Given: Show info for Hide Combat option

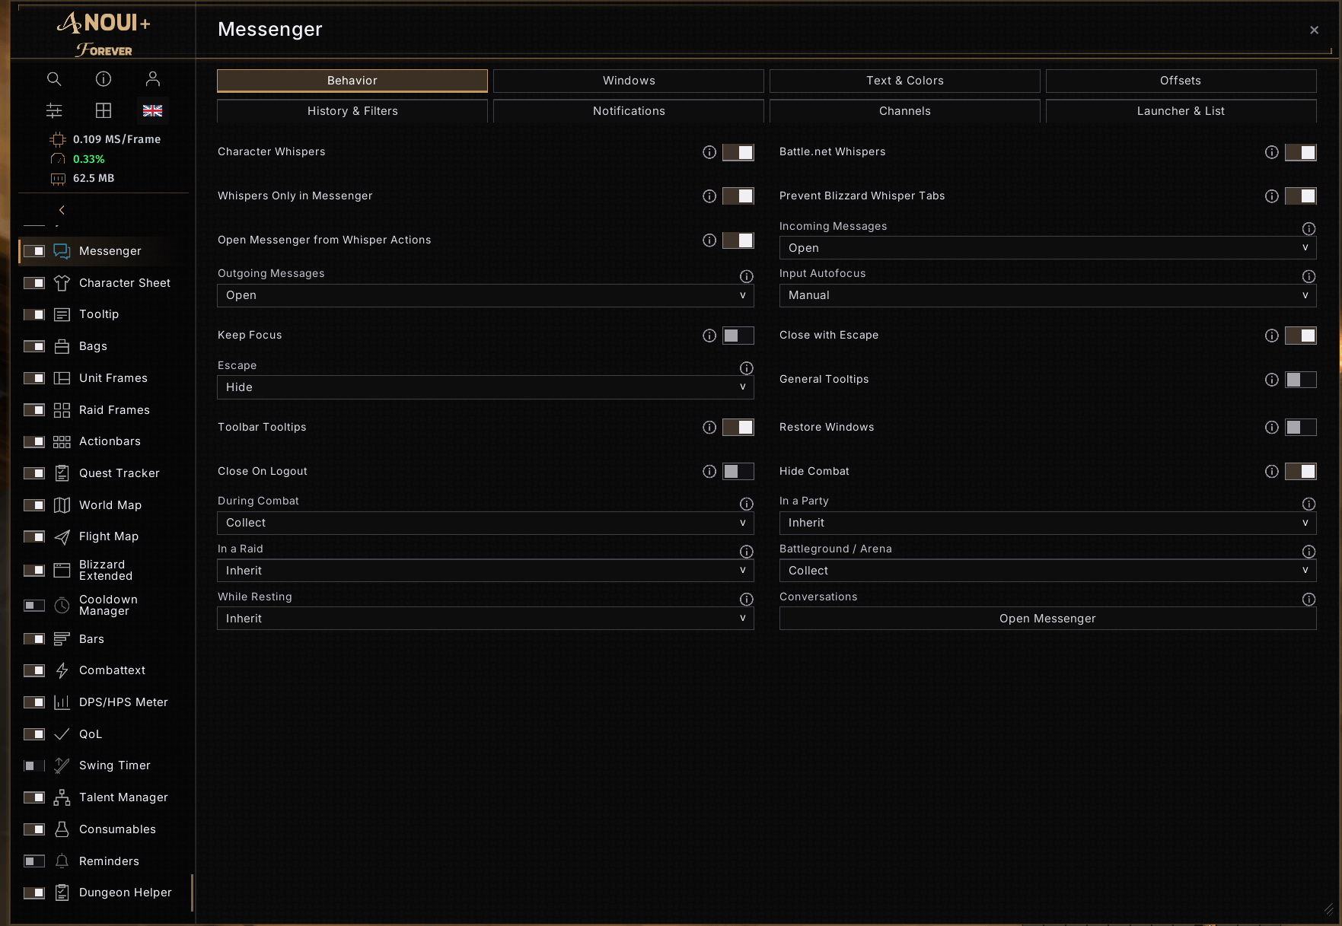Looking at the screenshot, I should point(1272,472).
